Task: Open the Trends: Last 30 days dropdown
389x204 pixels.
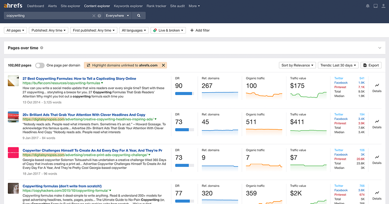Action: [x=338, y=65]
